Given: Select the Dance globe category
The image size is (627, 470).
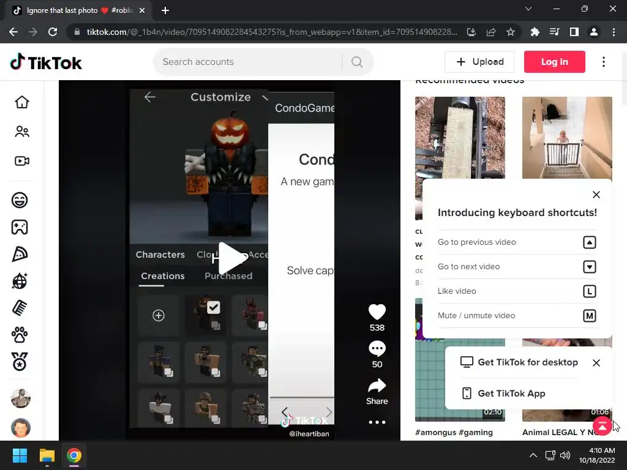Looking at the screenshot, I should tap(20, 281).
